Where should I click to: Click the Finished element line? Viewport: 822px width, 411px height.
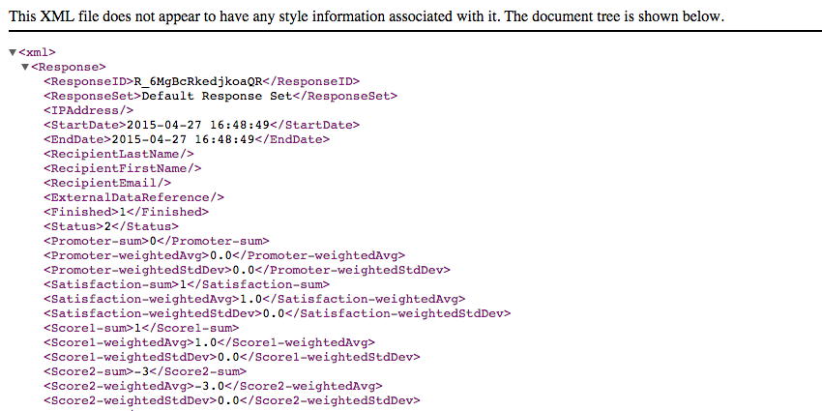point(126,212)
